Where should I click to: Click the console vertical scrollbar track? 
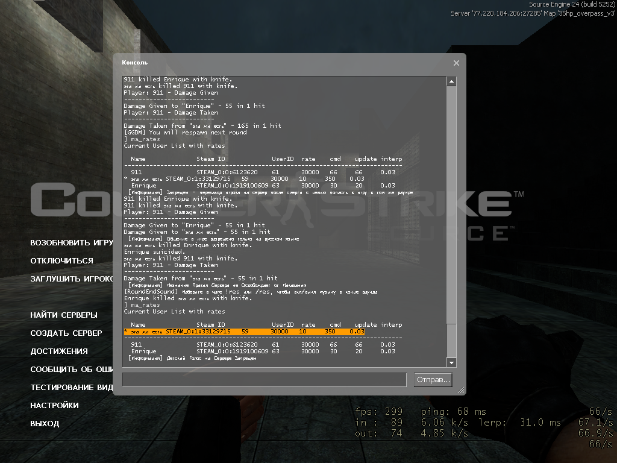[x=451, y=222]
